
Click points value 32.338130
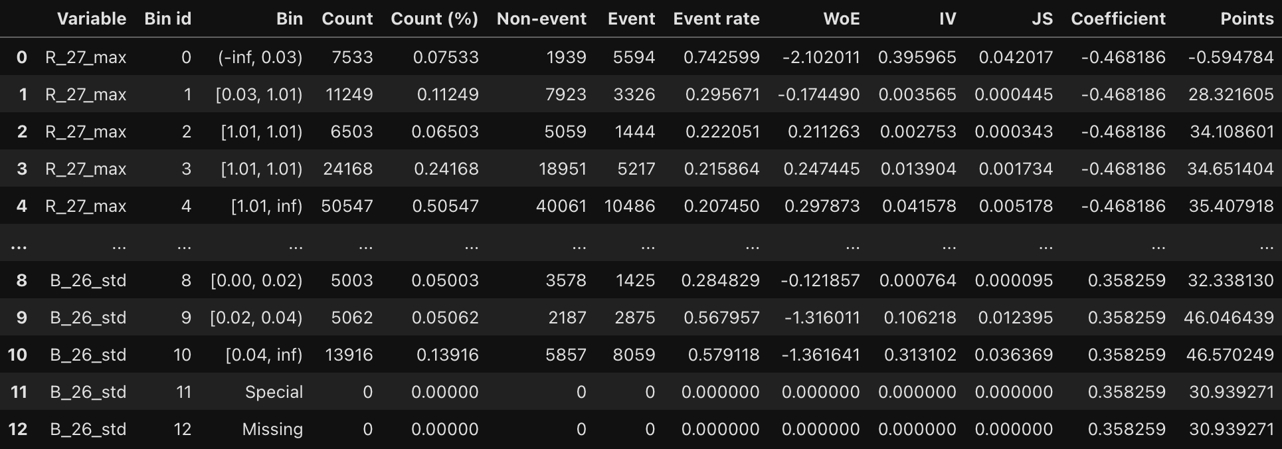click(1231, 280)
